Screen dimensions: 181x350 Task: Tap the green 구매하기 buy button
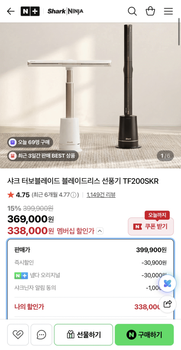point(144,334)
